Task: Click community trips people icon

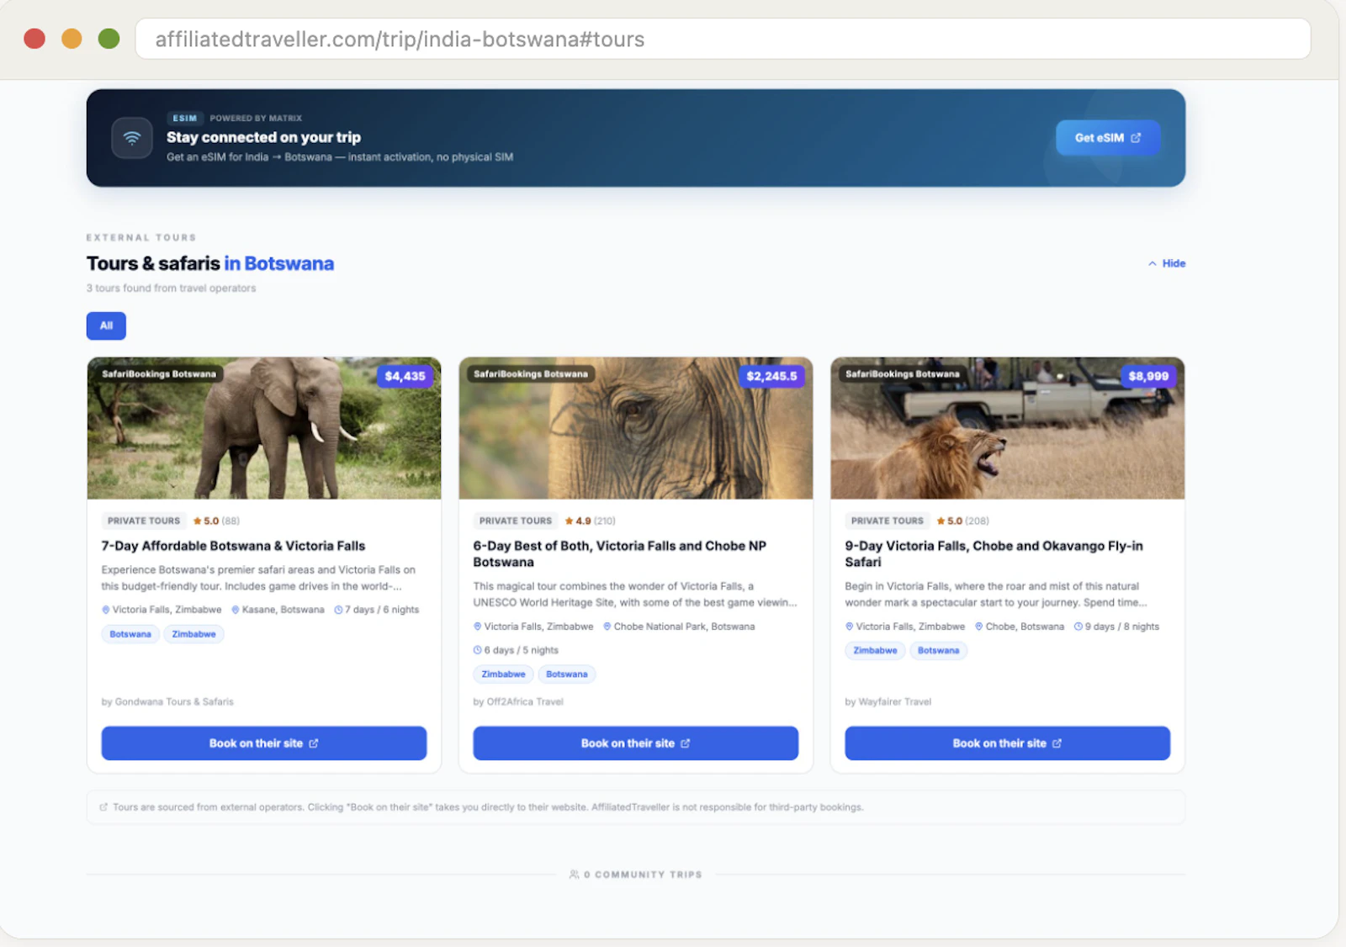Action: [x=574, y=875]
